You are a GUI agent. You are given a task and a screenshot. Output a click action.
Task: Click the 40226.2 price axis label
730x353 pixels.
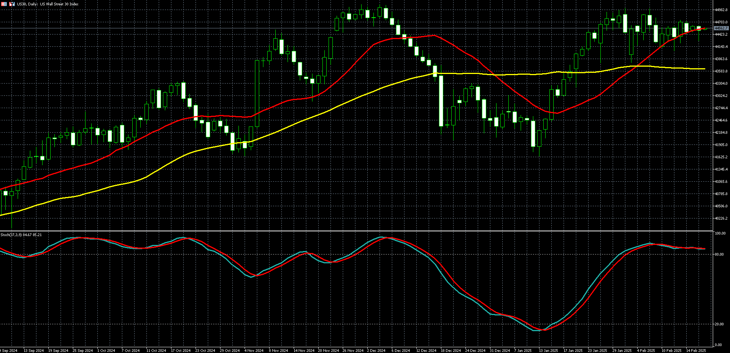coord(721,218)
